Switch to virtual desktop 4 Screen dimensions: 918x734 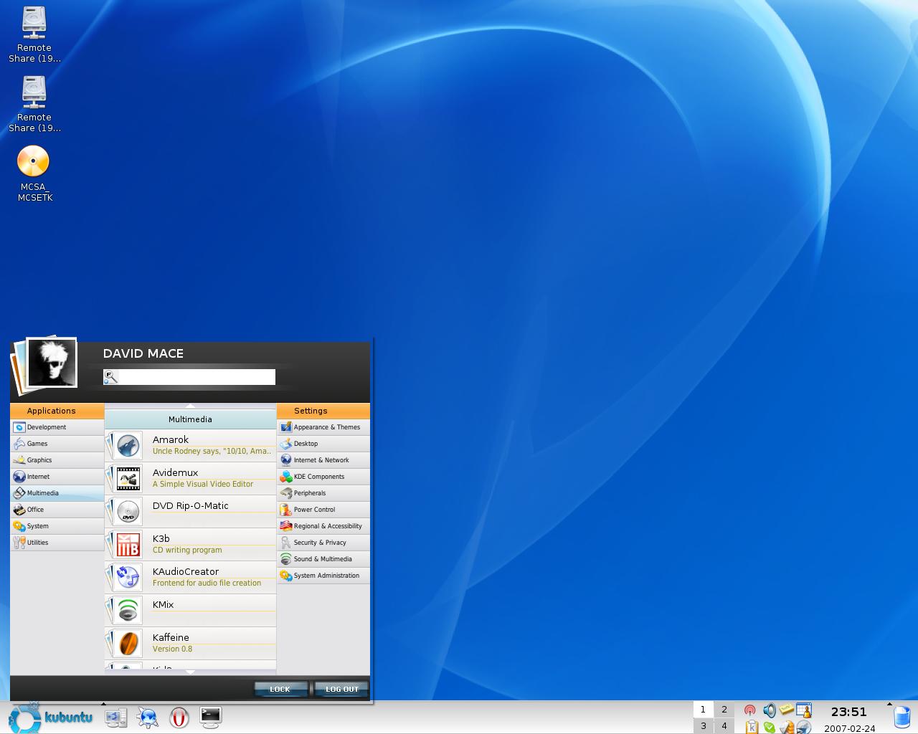tap(724, 725)
